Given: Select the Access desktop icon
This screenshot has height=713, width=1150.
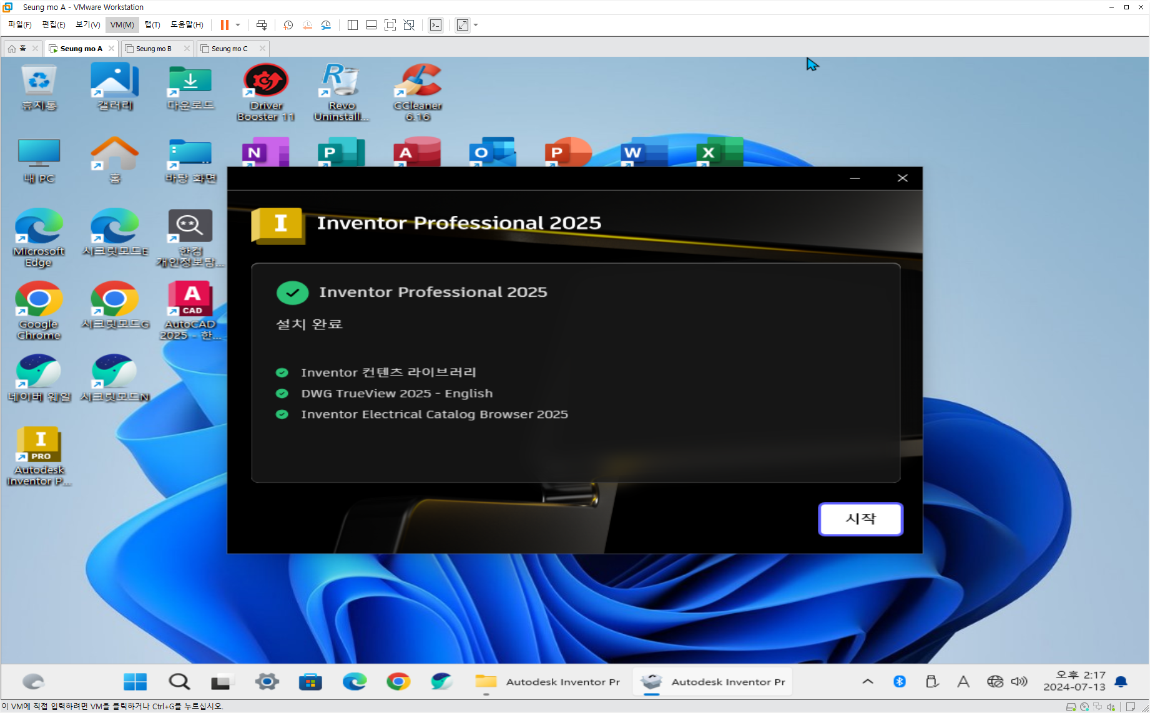Looking at the screenshot, I should point(417,152).
